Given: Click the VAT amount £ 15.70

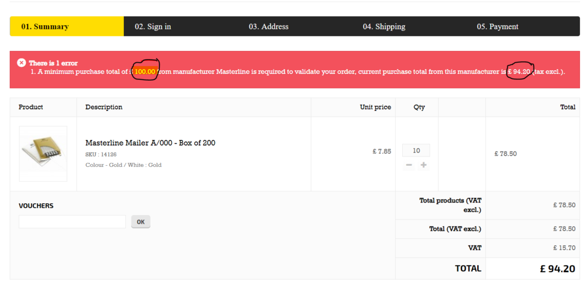Looking at the screenshot, I should click(x=564, y=248).
